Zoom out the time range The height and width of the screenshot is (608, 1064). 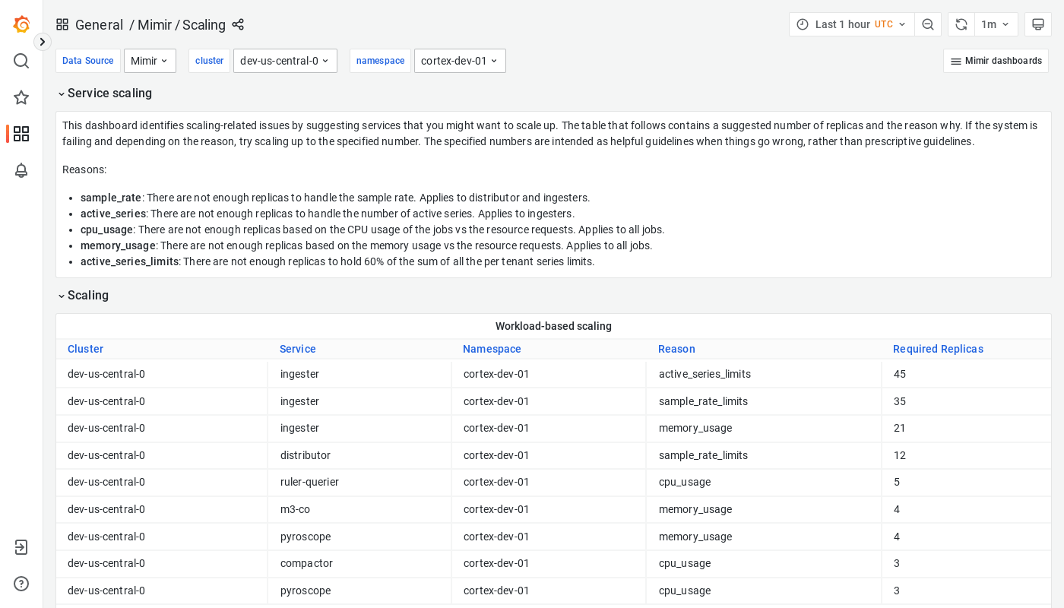click(x=928, y=24)
